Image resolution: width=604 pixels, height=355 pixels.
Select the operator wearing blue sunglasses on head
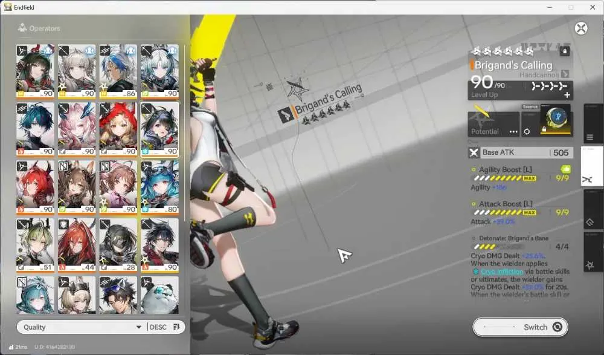pyautogui.click(x=118, y=295)
